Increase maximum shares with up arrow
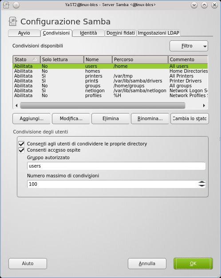Screen dimensions: 221x278 [202, 182]
